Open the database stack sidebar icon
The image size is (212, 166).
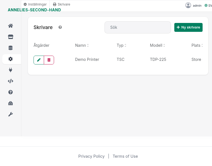pos(11,48)
